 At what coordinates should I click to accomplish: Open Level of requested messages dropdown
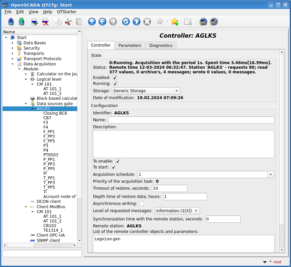(177, 211)
